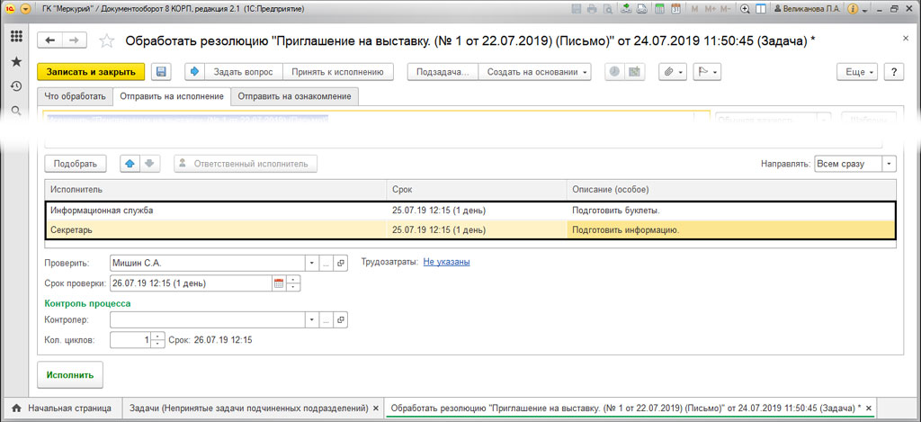Switch to Что обработать tab
The image size is (921, 422).
click(75, 96)
